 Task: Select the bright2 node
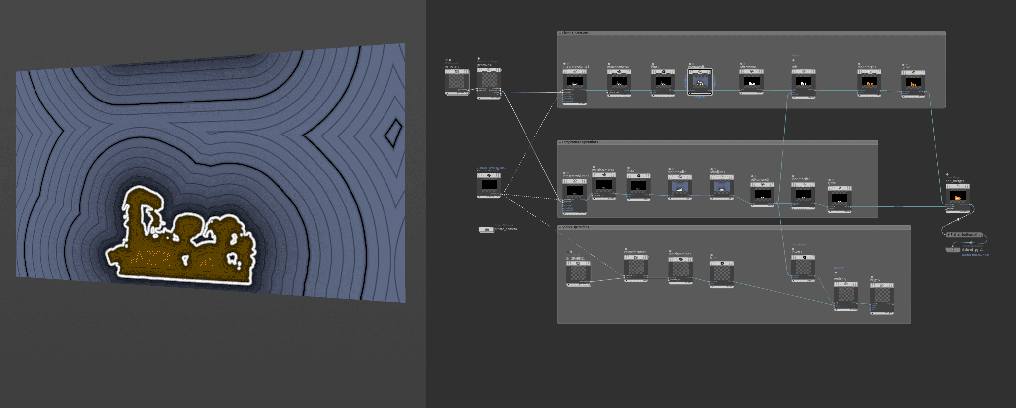pos(882,299)
